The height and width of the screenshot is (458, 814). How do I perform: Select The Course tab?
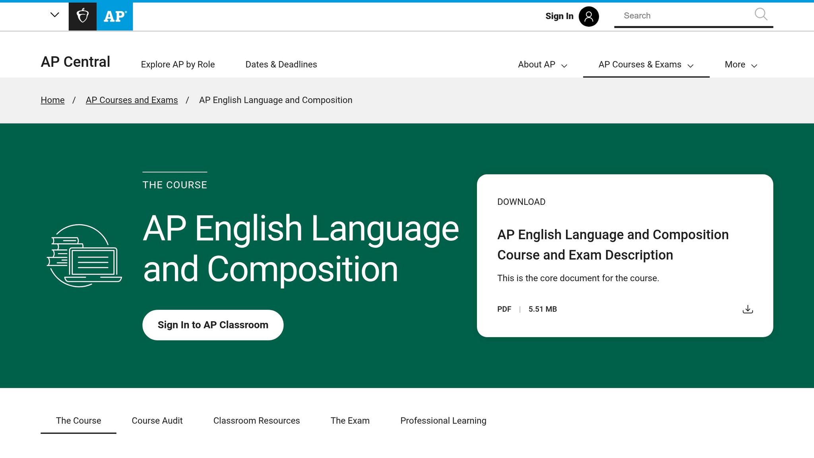78,421
